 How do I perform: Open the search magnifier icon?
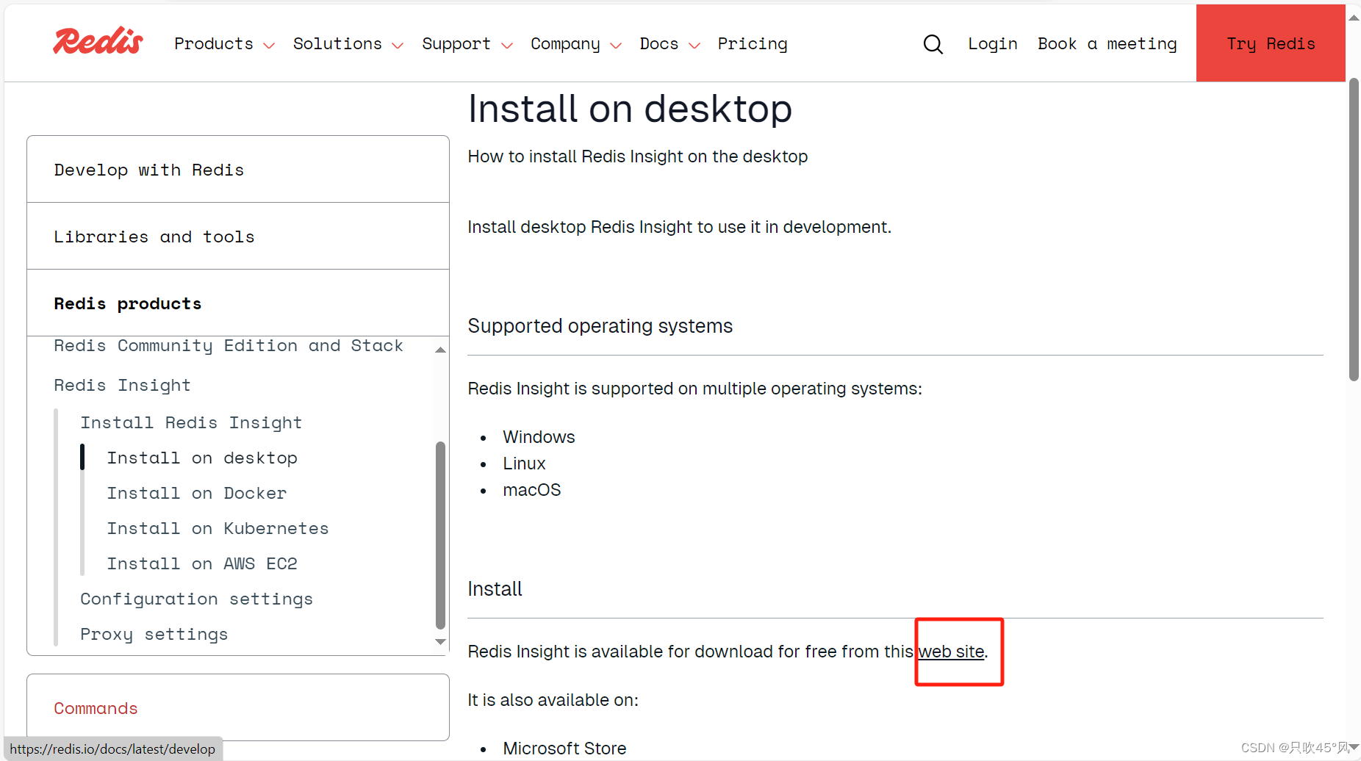[x=933, y=44]
